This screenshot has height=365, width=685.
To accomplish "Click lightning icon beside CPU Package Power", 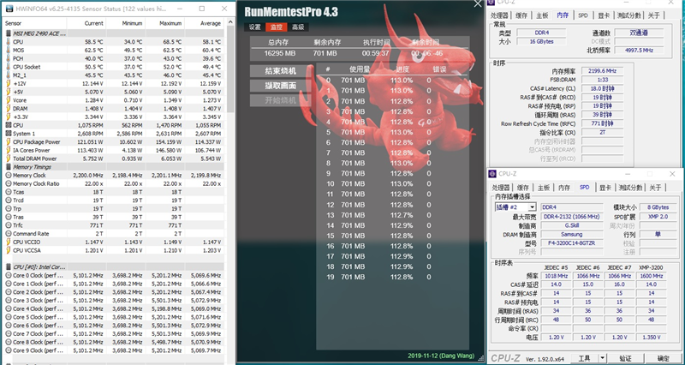I will pos(9,141).
